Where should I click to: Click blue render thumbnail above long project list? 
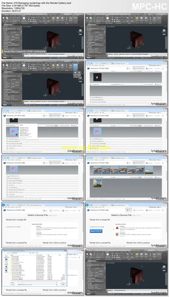pos(13,168)
